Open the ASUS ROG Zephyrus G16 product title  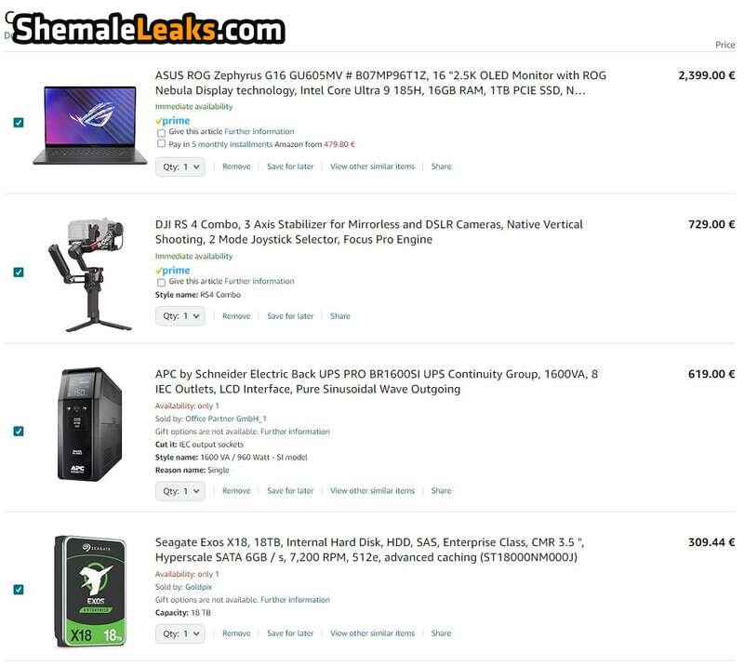click(380, 83)
